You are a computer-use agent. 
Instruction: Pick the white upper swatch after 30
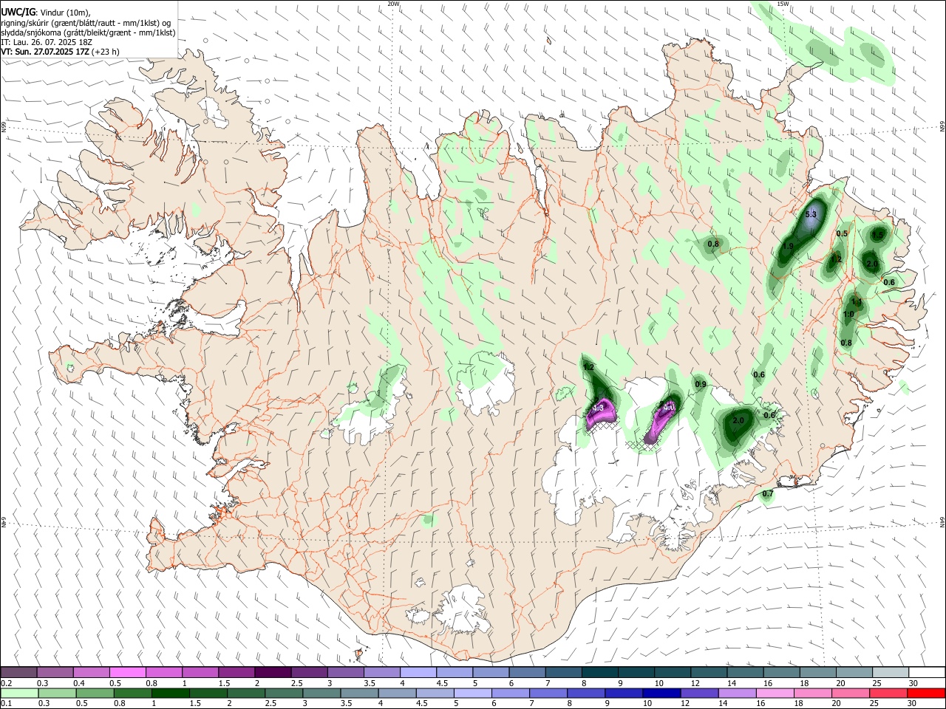(927, 673)
